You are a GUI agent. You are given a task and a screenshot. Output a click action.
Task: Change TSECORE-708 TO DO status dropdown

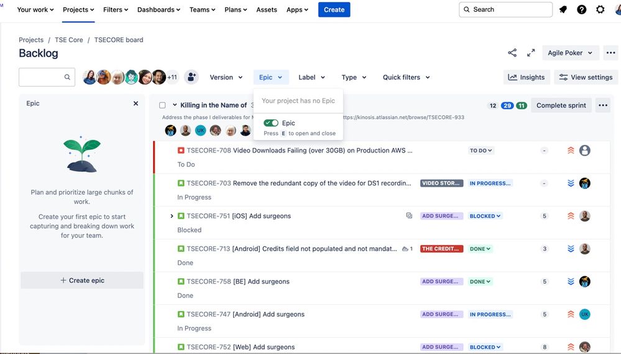point(481,151)
